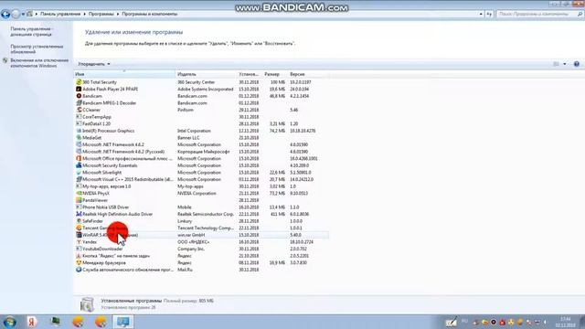
Task: Click the view mode icon in toolbar
Action: (x=556, y=64)
